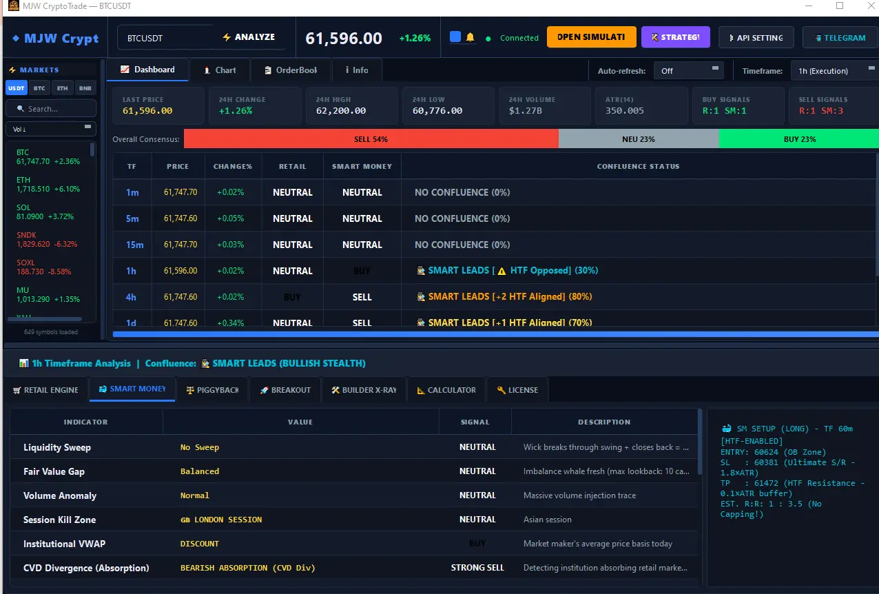Viewport: 879px width, 594px height.
Task: Click the lightning Markets header icon
Action: click(12, 70)
